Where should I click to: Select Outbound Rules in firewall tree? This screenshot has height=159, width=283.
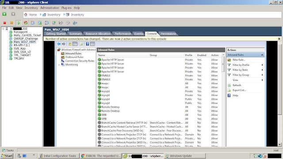[x=74, y=57]
